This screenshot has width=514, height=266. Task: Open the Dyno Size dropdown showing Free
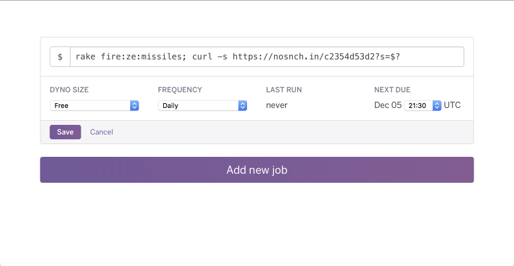click(x=95, y=106)
